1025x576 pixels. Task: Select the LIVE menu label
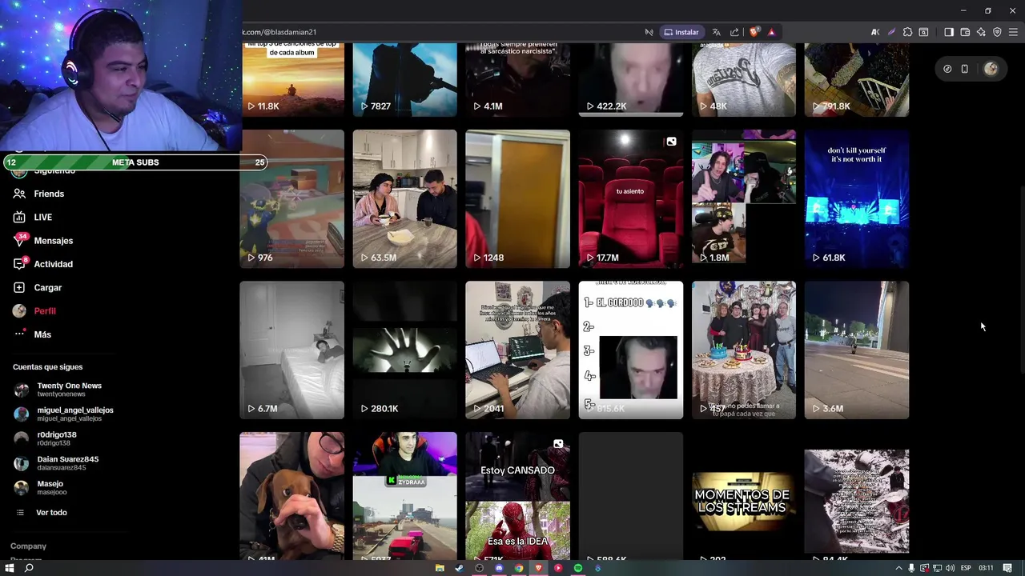pyautogui.click(x=42, y=218)
